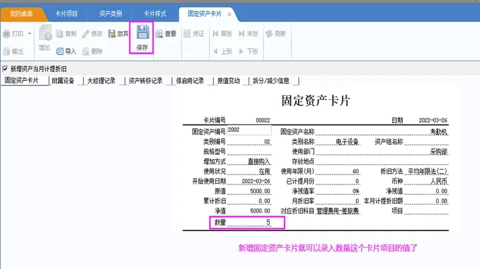Click the empty 存放地点 field
This screenshot has width=480, height=269.
[x=381, y=161]
